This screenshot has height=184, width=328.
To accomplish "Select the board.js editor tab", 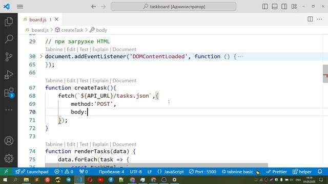I will [40, 19].
